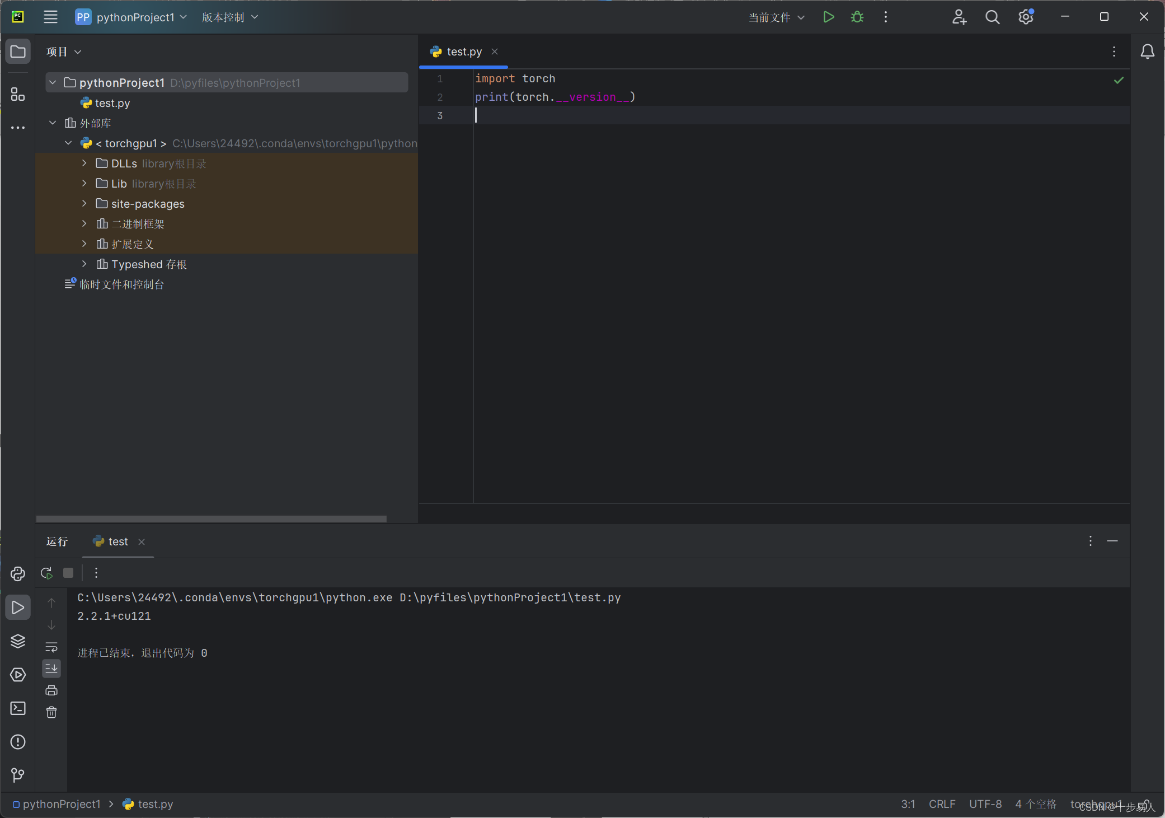Switch to the 运行 (Run) tab

58,541
